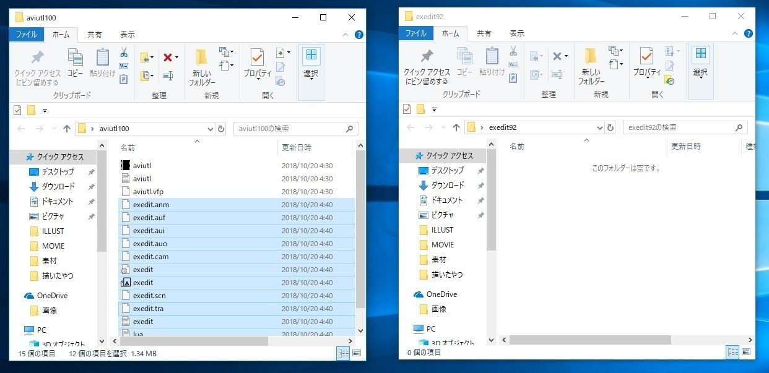Go up one folder in exedit92 window
Image resolution: width=769 pixels, height=373 pixels.
(x=457, y=127)
